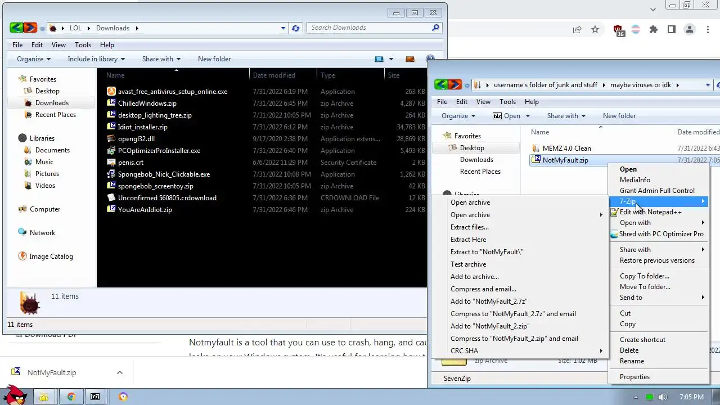Select Image Catalog in navigation pane
The height and width of the screenshot is (405, 720).
[x=51, y=256]
